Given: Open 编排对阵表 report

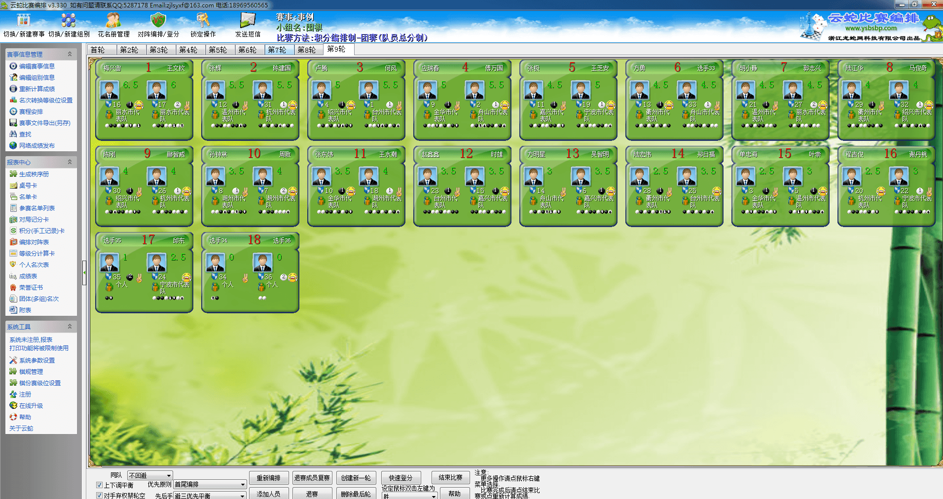Looking at the screenshot, I should click(29, 242).
